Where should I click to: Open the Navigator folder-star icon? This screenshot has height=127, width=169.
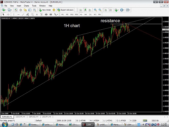tap(25, 10)
